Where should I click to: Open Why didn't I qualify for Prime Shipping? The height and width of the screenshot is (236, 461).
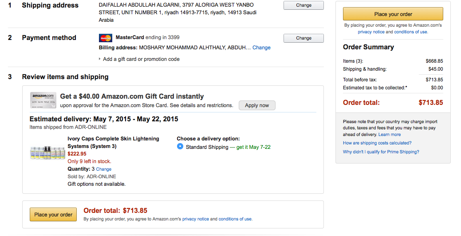coord(381,152)
